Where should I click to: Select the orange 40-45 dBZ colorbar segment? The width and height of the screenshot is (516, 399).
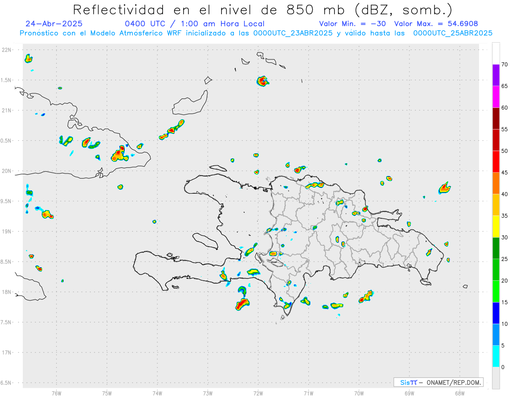tap(496, 183)
